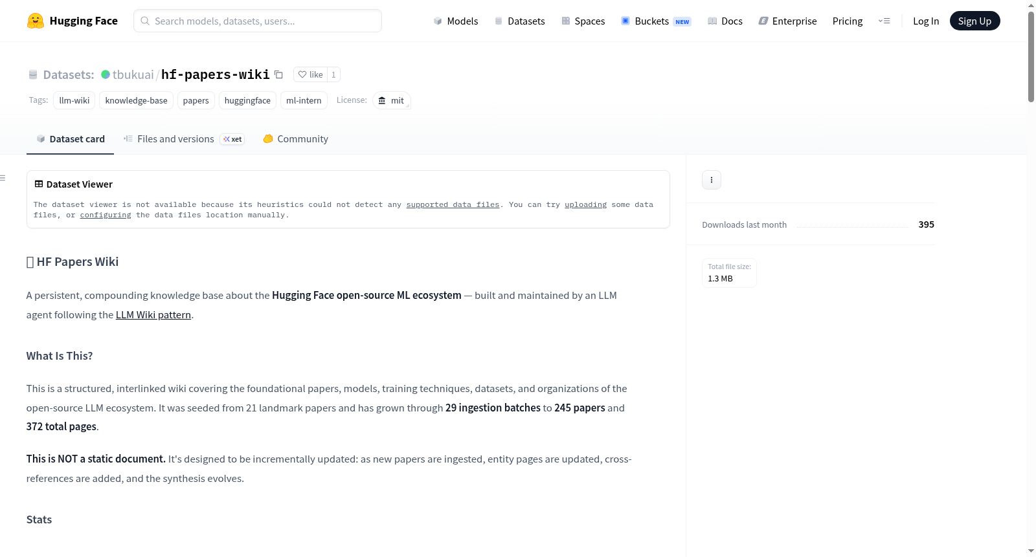The width and height of the screenshot is (1036, 557).
Task: Click the '29 ingestion batches' bold text
Action: (493, 408)
